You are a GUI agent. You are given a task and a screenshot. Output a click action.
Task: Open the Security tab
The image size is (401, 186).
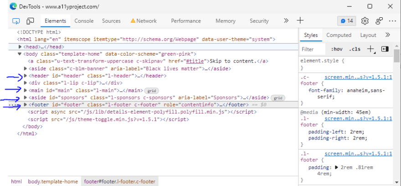pyautogui.click(x=259, y=21)
